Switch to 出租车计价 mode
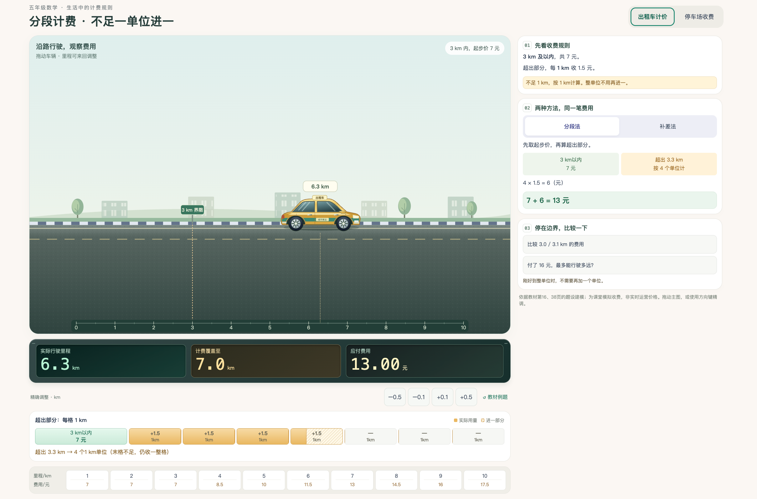This screenshot has width=757, height=499. (652, 17)
